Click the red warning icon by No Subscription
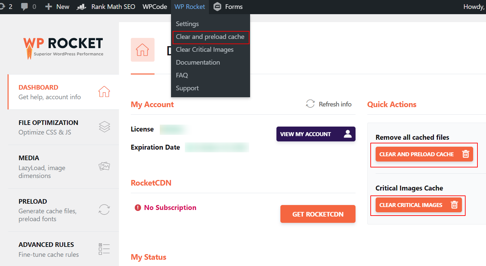Image resolution: width=486 pixels, height=266 pixels. click(x=138, y=208)
